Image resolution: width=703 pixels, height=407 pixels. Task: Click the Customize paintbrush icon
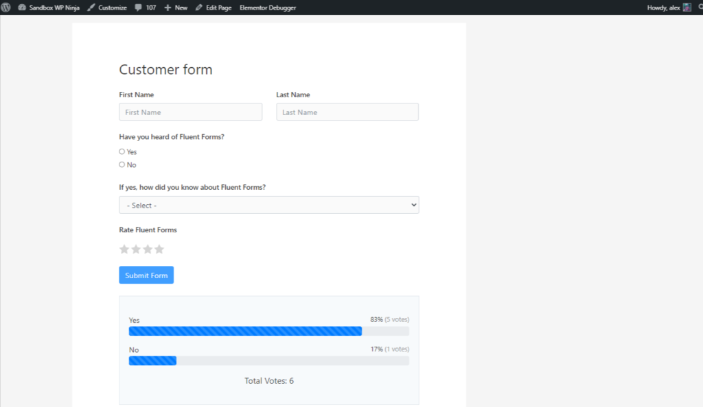(x=91, y=8)
